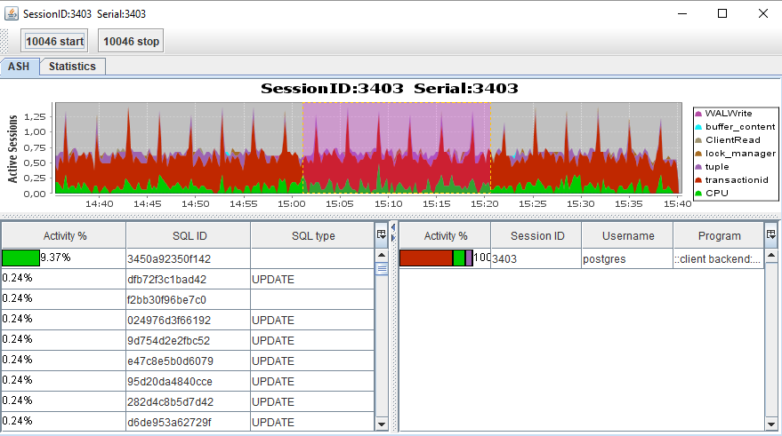The height and width of the screenshot is (436, 782).
Task: Select SQL ID 282d4c8b5d7d42 cell
Action: pos(188,401)
